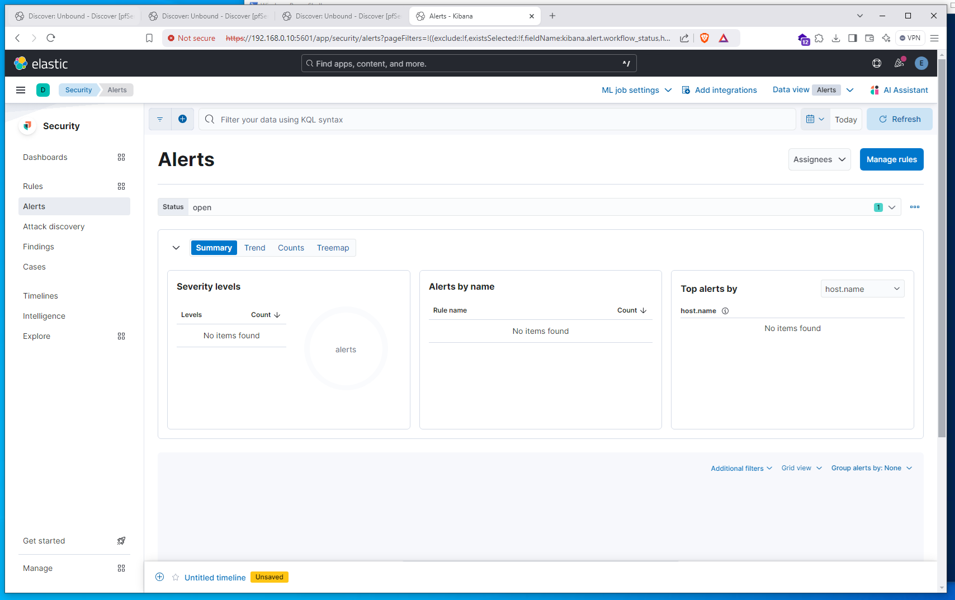Open the Additional filters dropdown
Image resolution: width=955 pixels, height=600 pixels.
click(x=741, y=468)
